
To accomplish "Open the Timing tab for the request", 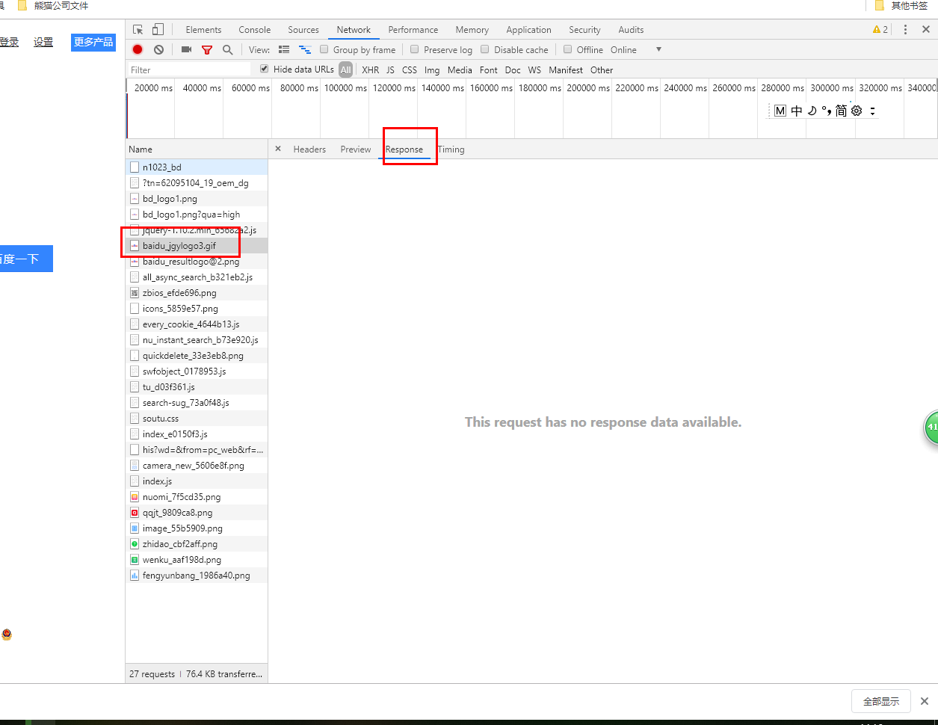I will pyautogui.click(x=451, y=149).
